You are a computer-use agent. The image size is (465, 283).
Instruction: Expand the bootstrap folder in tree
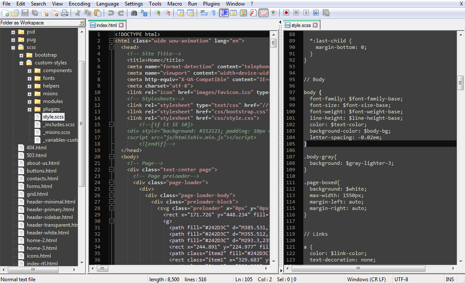pos(21,55)
